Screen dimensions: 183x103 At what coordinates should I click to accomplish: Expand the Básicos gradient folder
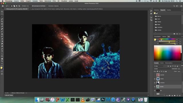tap(154, 16)
